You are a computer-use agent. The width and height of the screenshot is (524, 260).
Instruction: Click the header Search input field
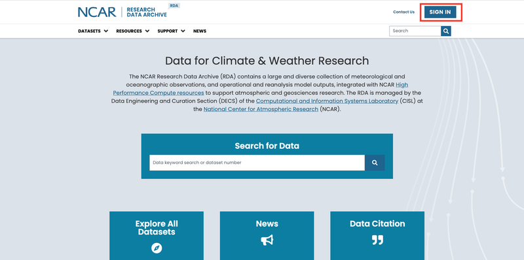pyautogui.click(x=415, y=31)
